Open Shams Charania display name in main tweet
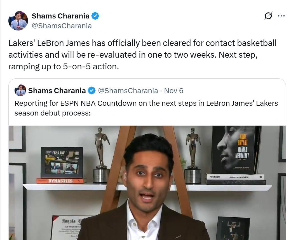Viewport: 291px width, 240px height. pyautogui.click(x=60, y=16)
